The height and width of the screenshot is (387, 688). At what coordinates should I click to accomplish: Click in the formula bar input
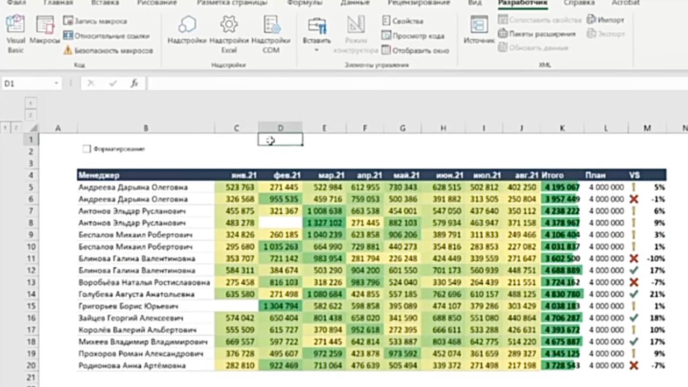417,83
